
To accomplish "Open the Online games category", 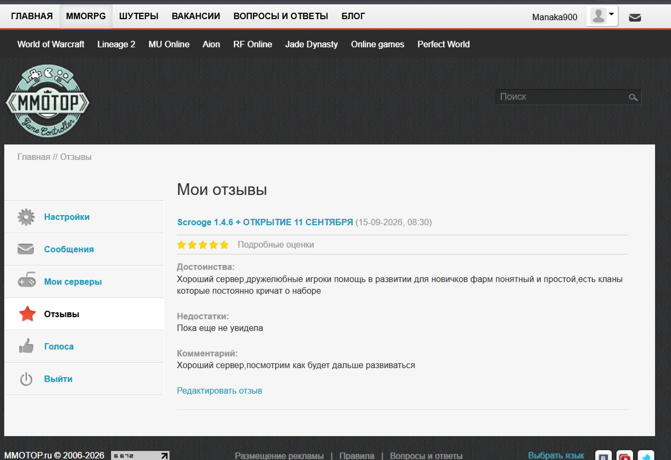I will coord(378,44).
